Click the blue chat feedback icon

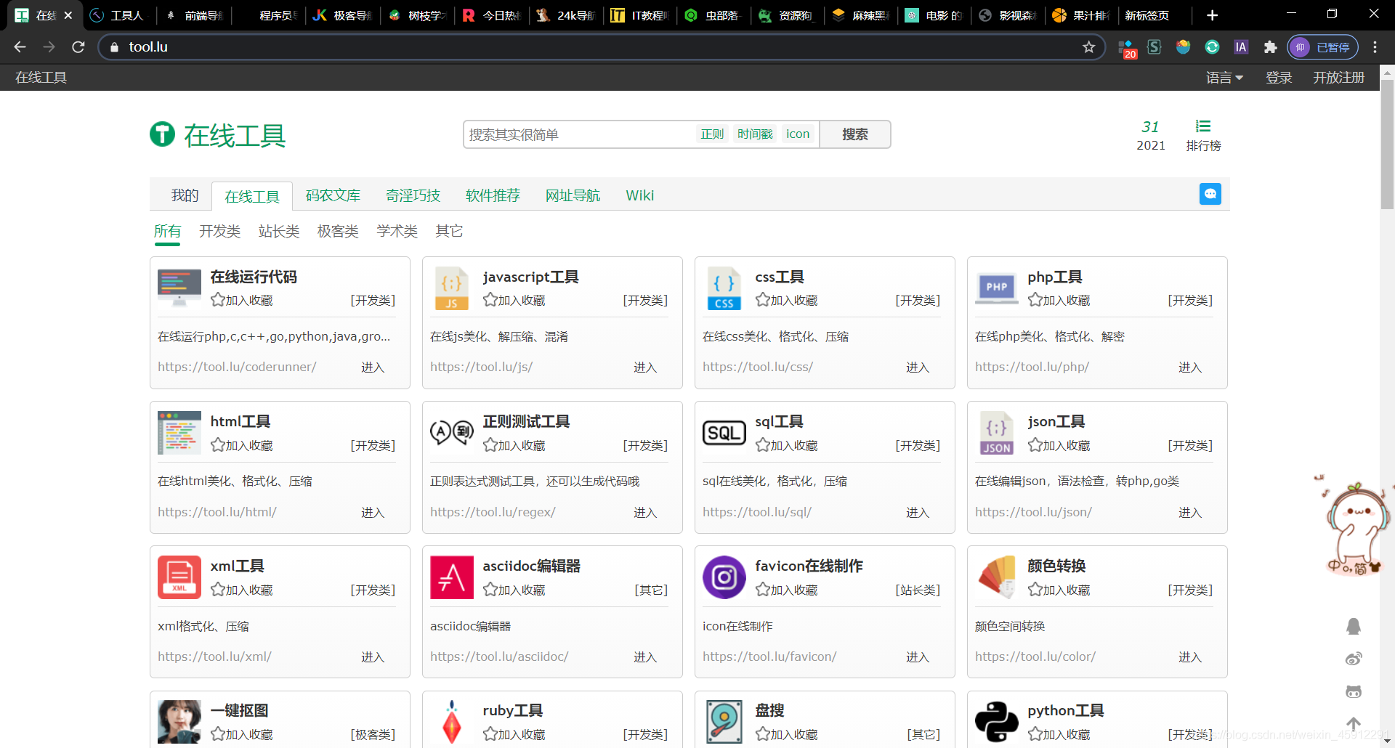[x=1210, y=194]
